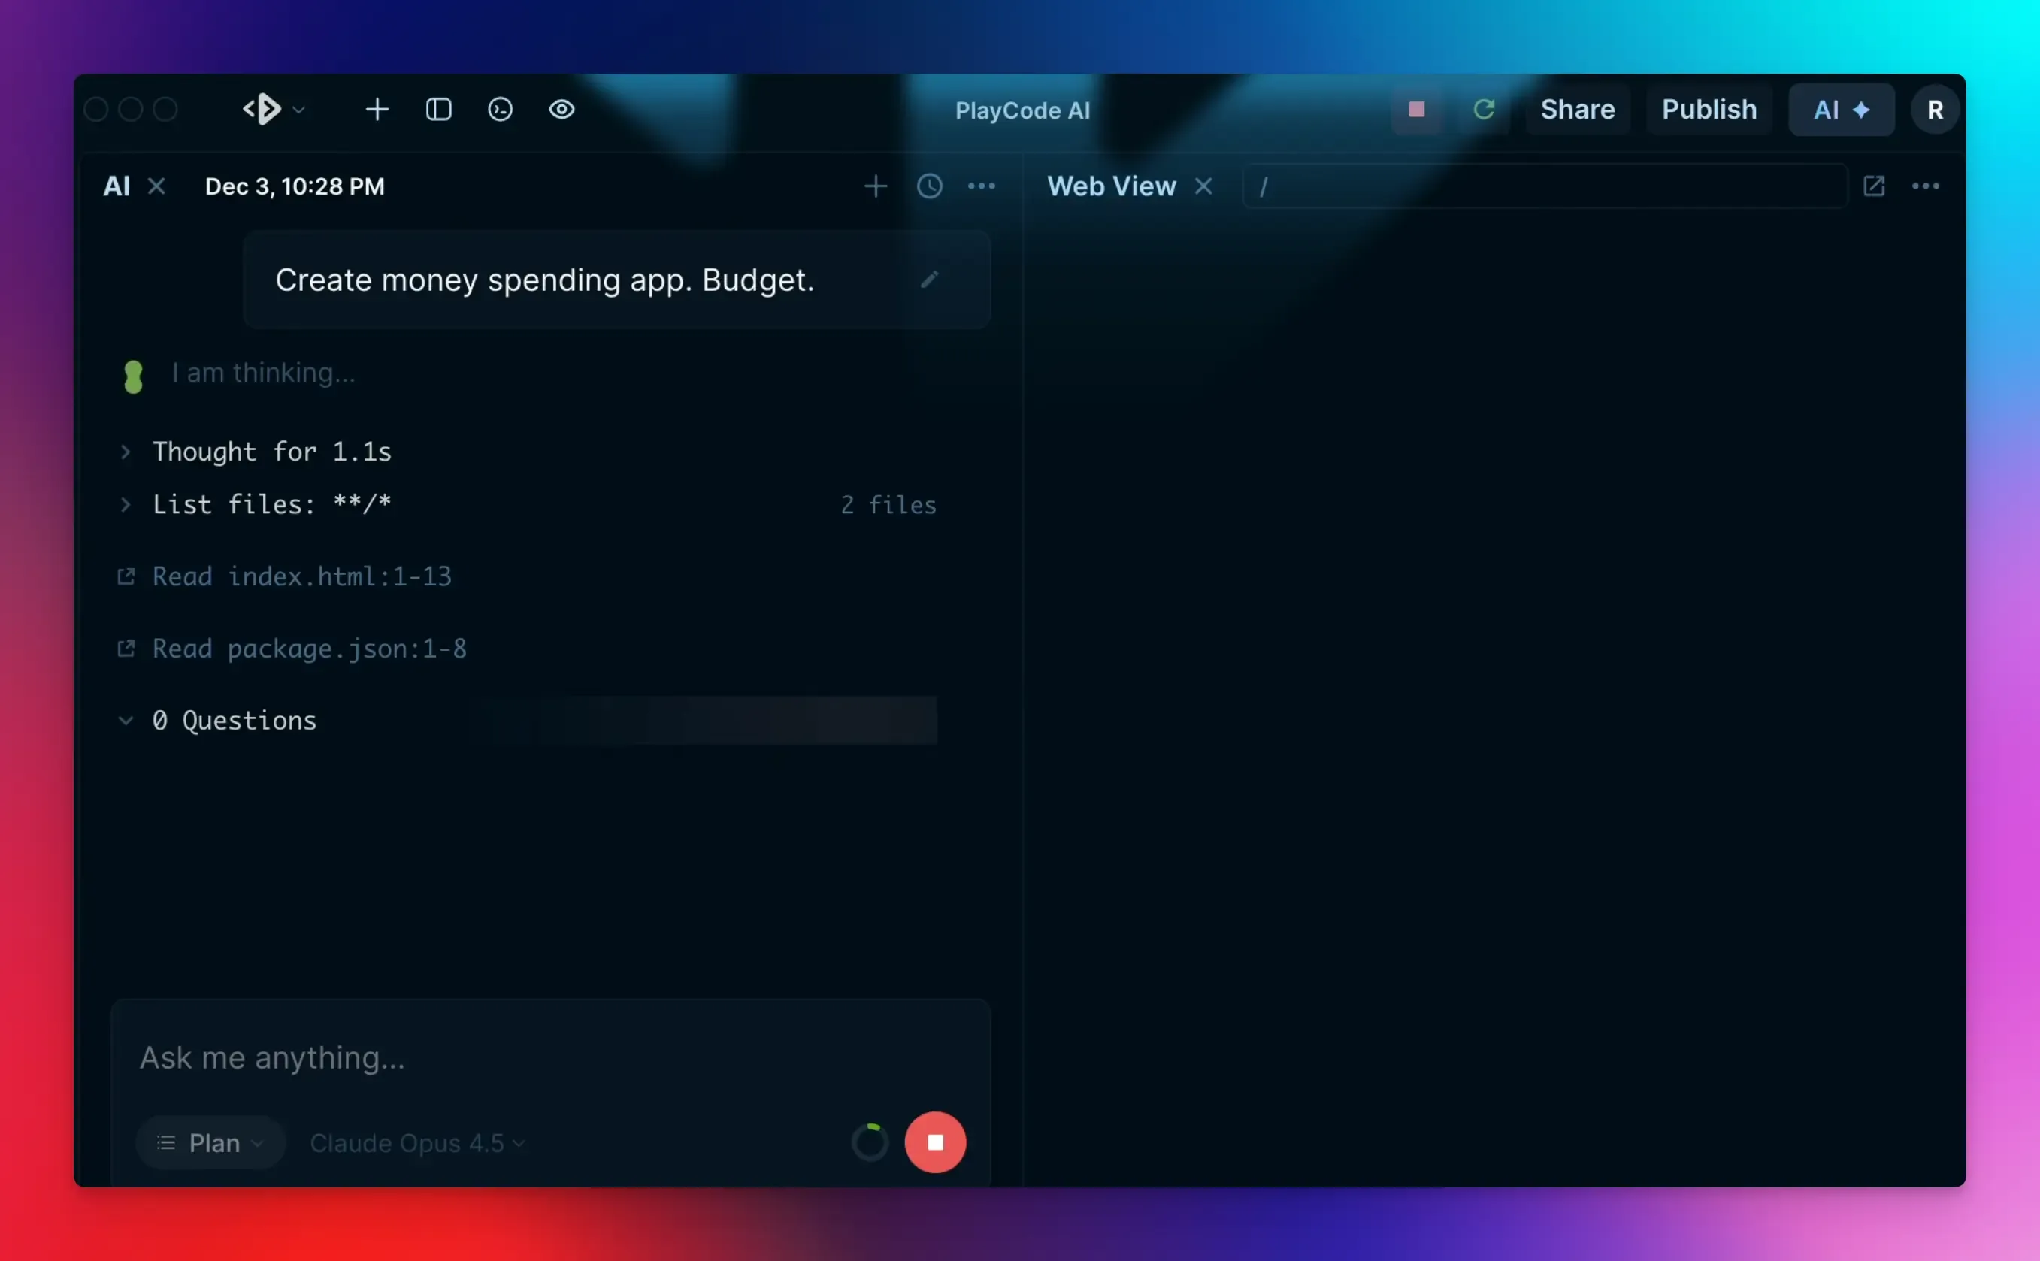The width and height of the screenshot is (2040, 1261).
Task: Click the plus icon in top toolbar
Action: [377, 109]
